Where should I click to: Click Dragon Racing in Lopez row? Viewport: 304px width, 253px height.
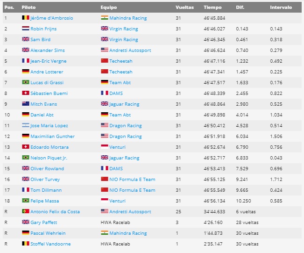126,126
